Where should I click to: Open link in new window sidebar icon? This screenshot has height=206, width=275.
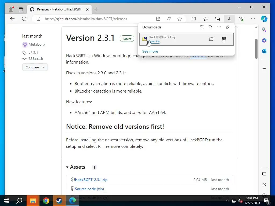point(264,185)
